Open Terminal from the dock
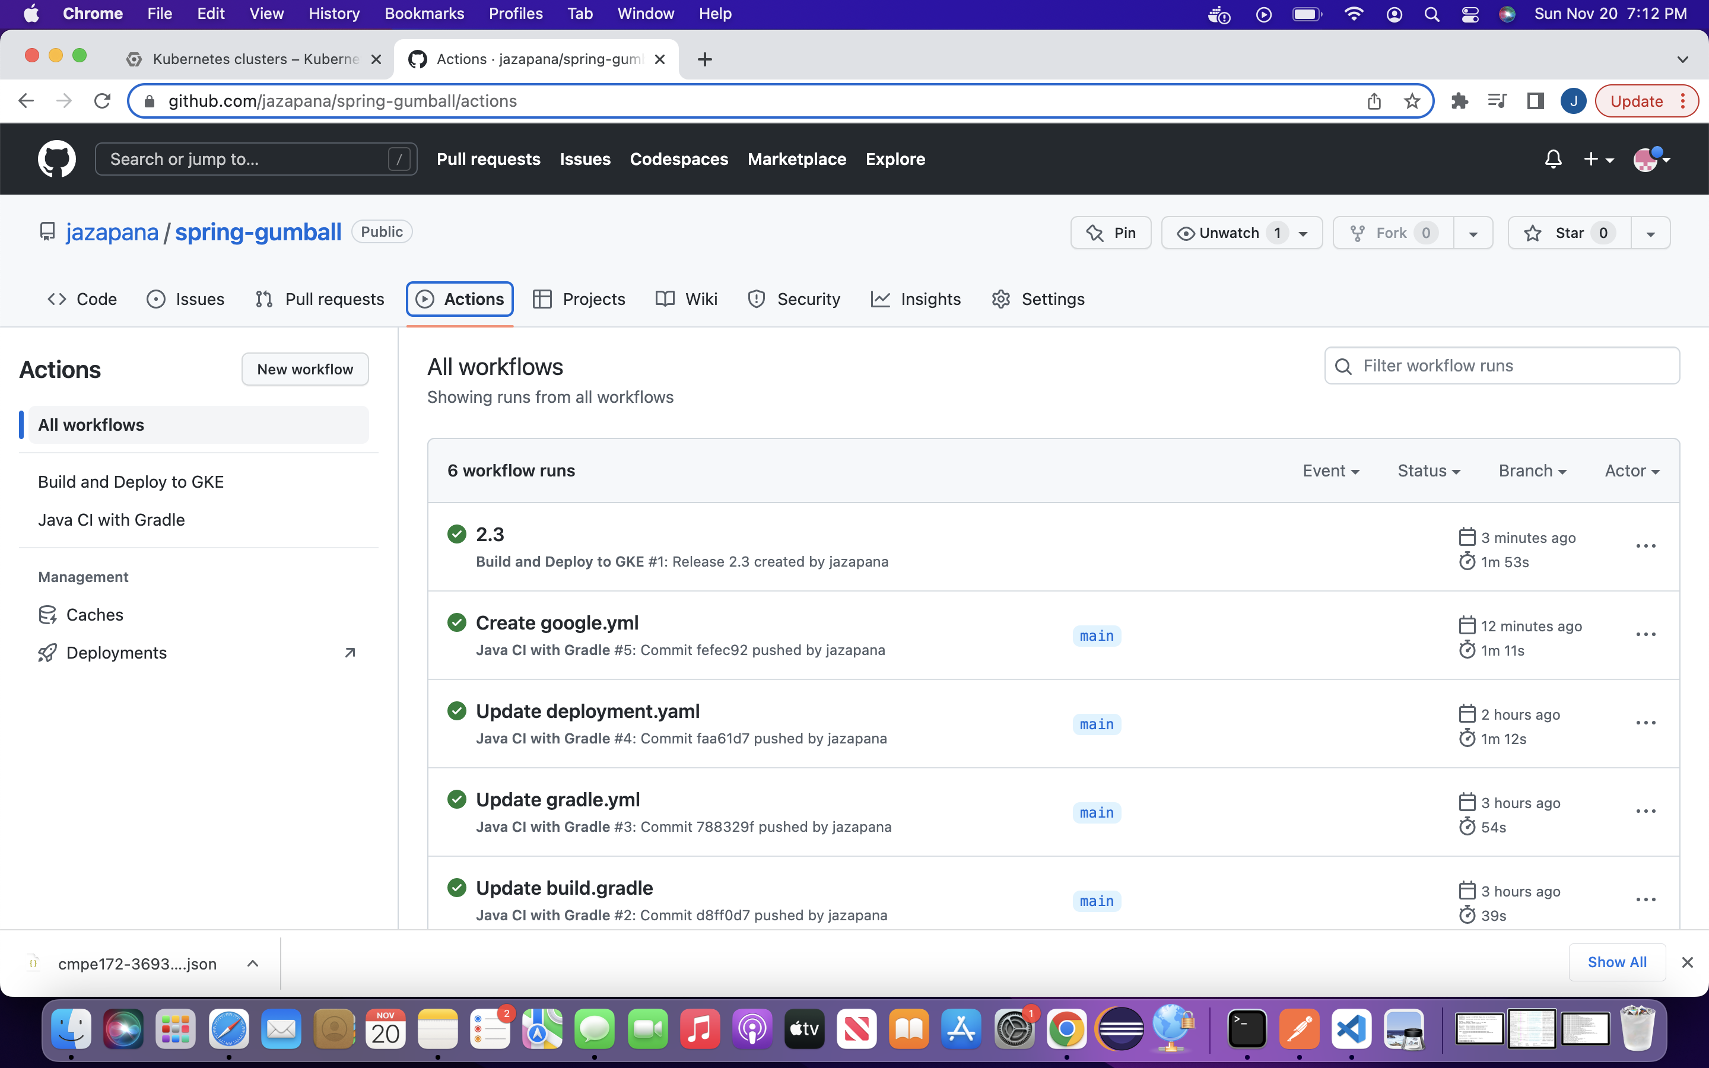 (1246, 1029)
